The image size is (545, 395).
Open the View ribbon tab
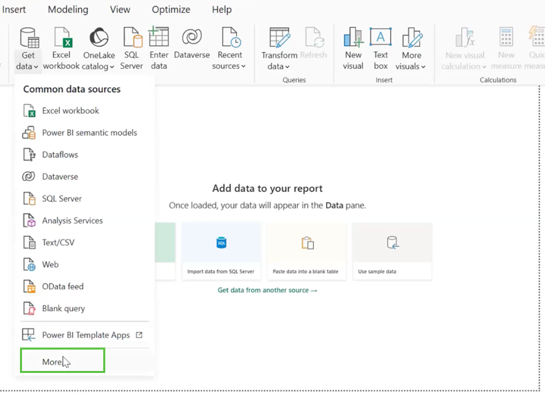click(x=120, y=10)
